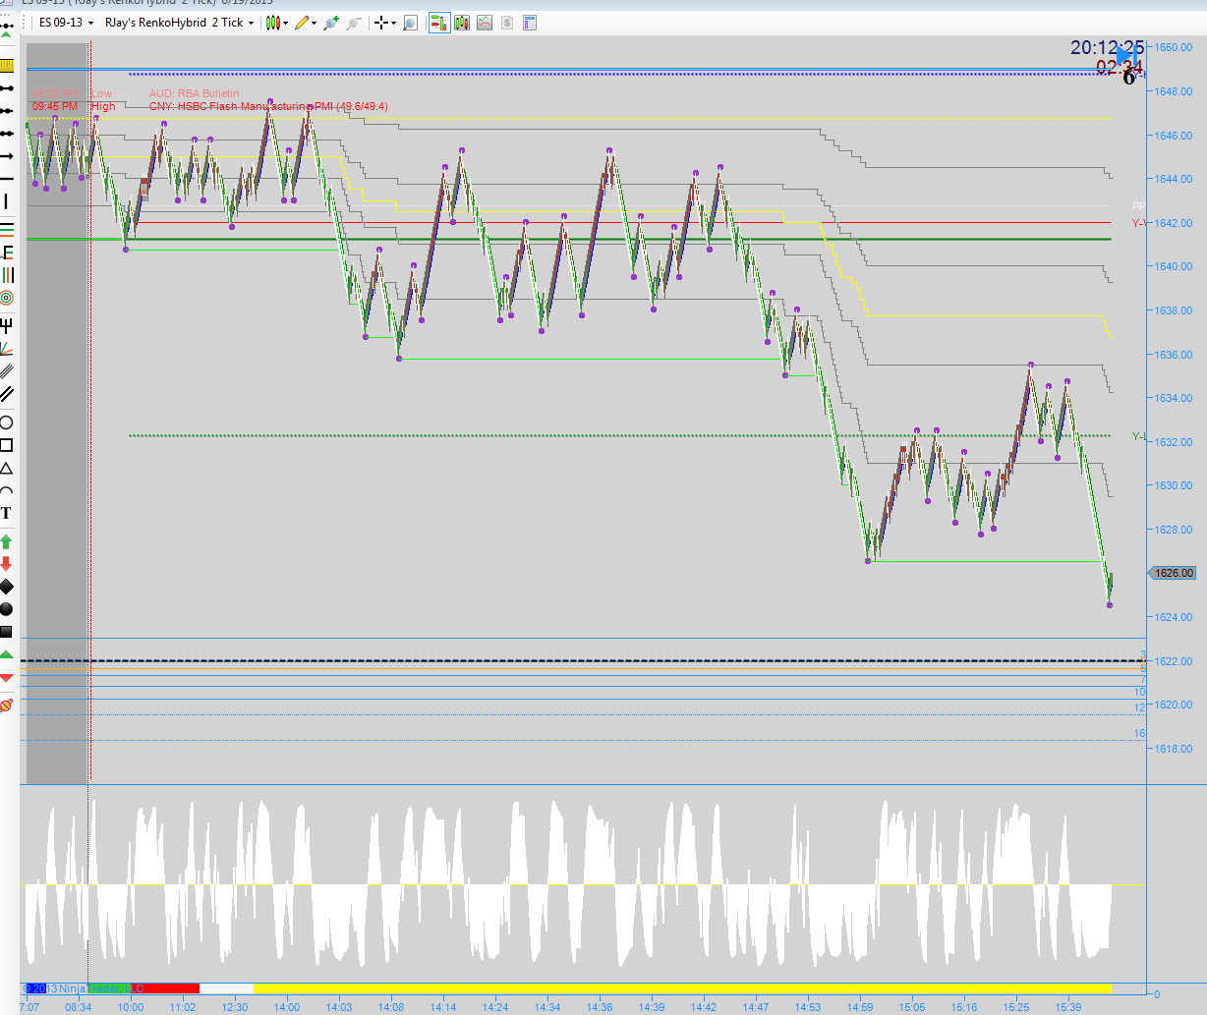Click the remove drawing objects icon
Viewport: 1207px width, 1015px height.
tap(7, 705)
